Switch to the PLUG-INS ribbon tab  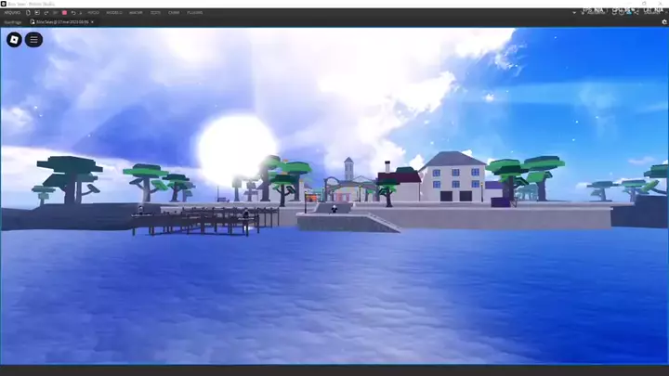click(x=195, y=12)
